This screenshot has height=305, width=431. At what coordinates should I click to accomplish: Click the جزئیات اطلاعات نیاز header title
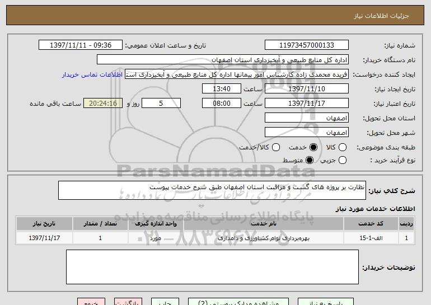(x=381, y=16)
